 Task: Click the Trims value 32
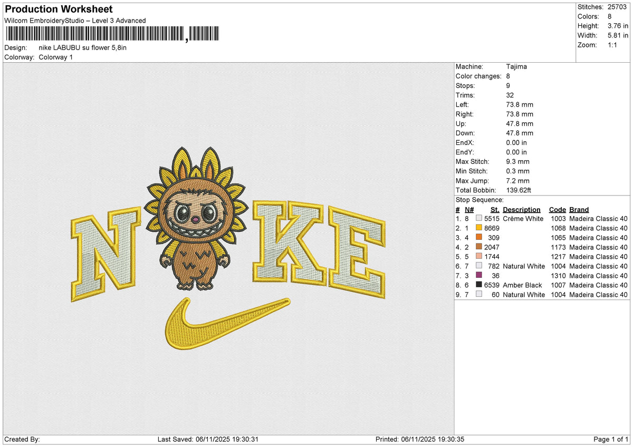click(510, 95)
